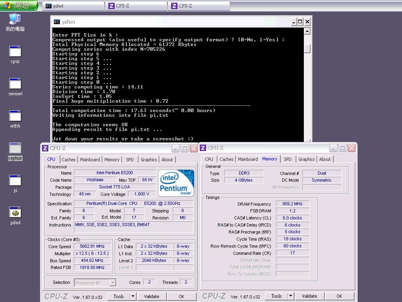Open Graphics tab in left CPU-Z window
This screenshot has width=402, height=302.
coord(148,160)
